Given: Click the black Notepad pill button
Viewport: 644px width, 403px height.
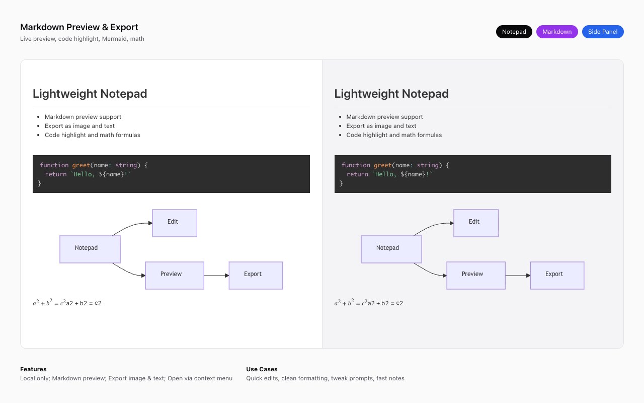Looking at the screenshot, I should pos(514,32).
